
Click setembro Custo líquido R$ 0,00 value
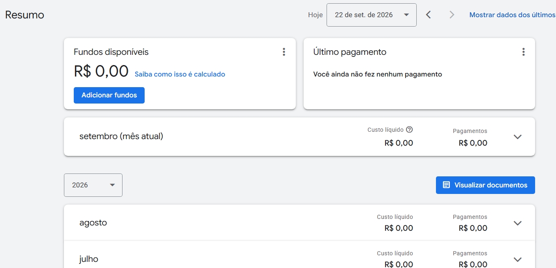(x=399, y=143)
